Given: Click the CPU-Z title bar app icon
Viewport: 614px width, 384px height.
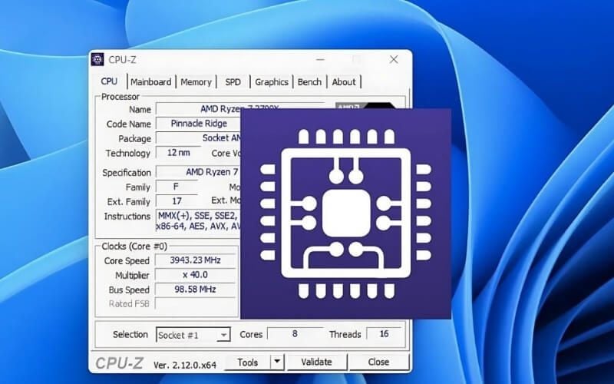Looking at the screenshot, I should click(97, 60).
